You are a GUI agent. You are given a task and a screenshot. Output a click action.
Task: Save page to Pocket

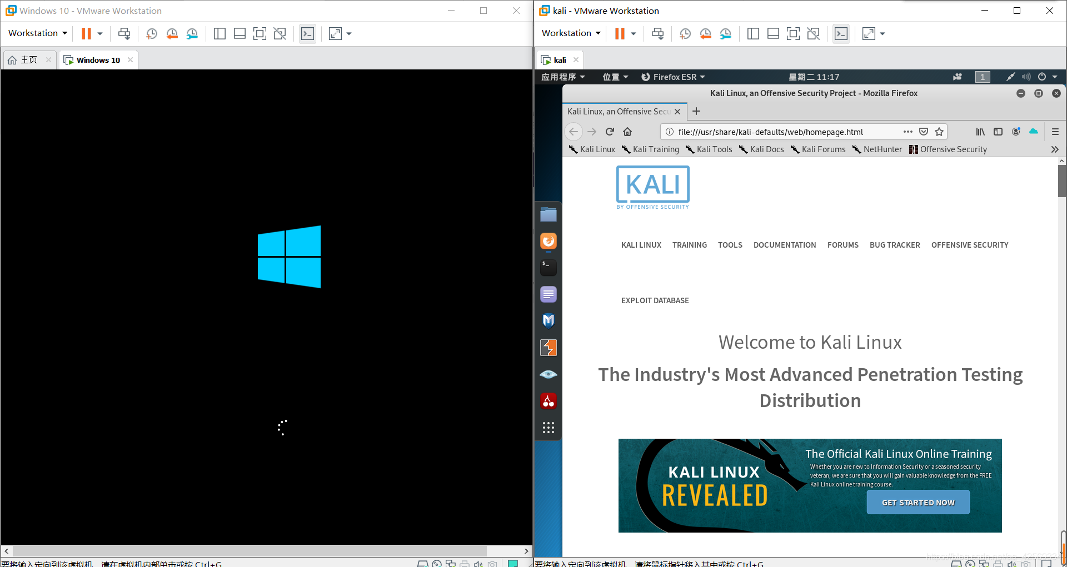click(924, 132)
